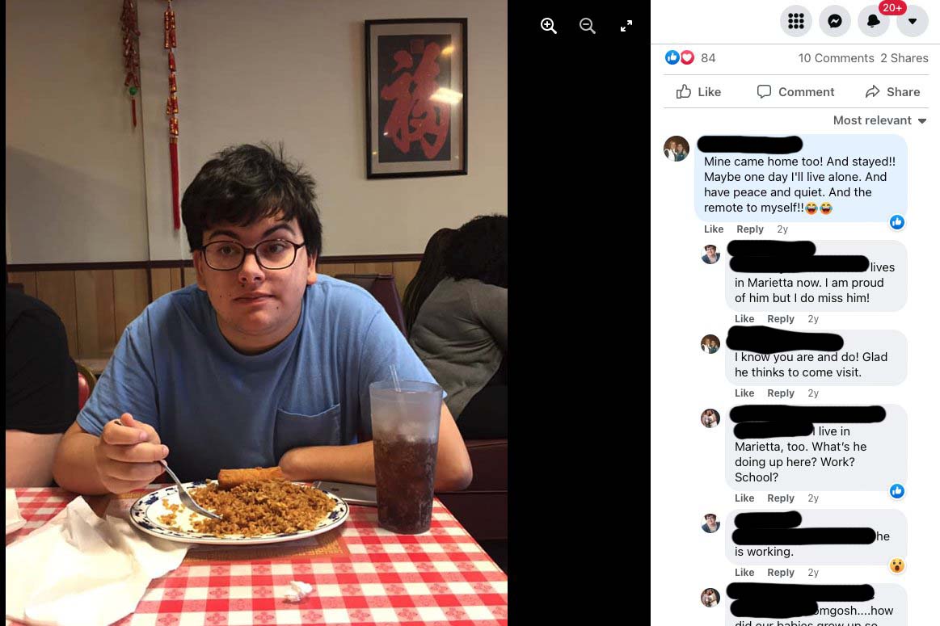
Task: Zoom out of the photo
Action: pyautogui.click(x=588, y=26)
